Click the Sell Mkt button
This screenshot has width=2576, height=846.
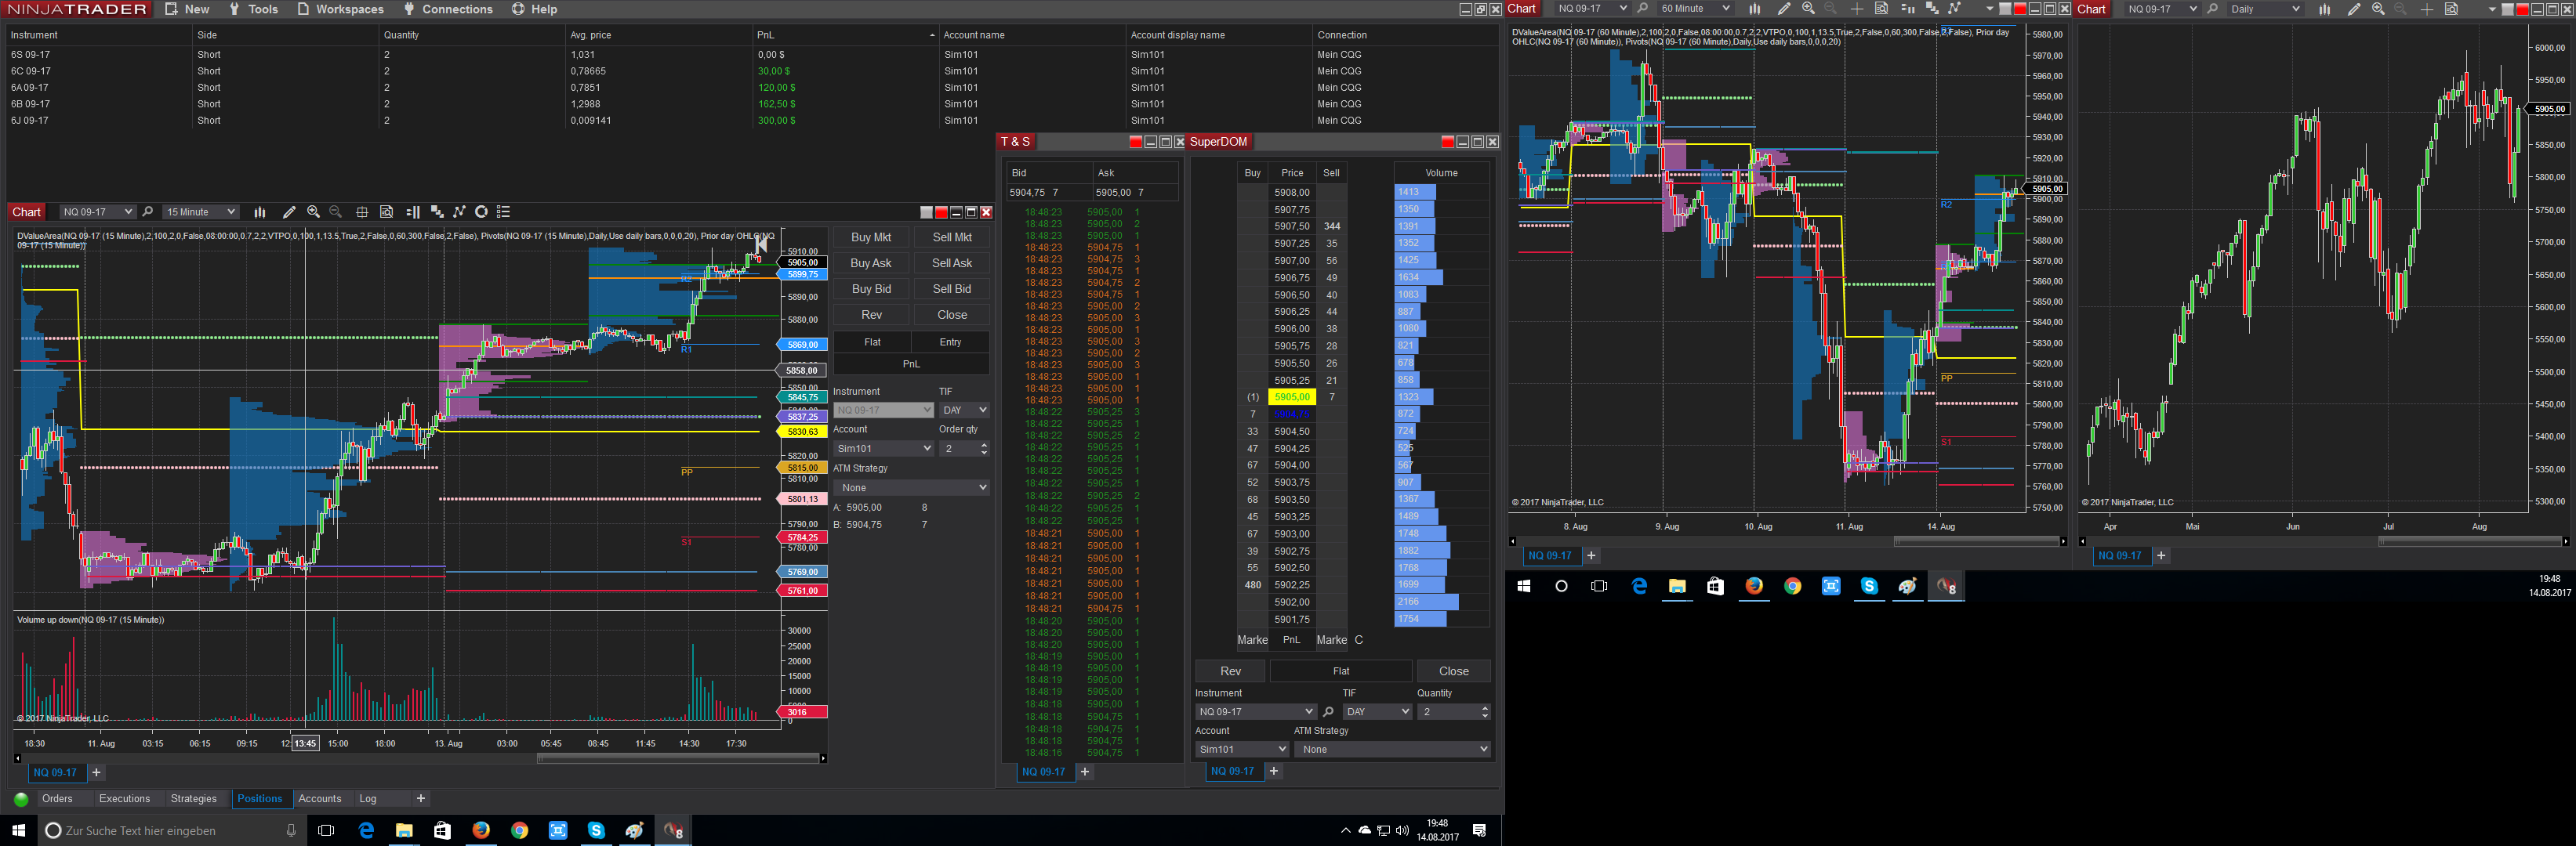952,237
